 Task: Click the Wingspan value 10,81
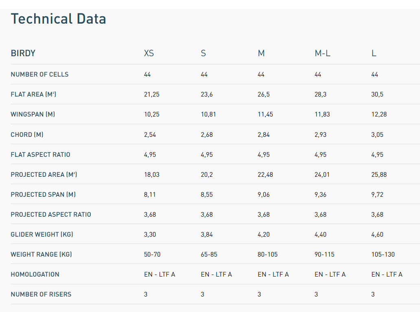208,114
